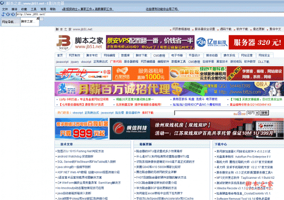The width and height of the screenshot is (284, 200).
Task: Open the 收藏 menu
Action: [x=24, y=9]
